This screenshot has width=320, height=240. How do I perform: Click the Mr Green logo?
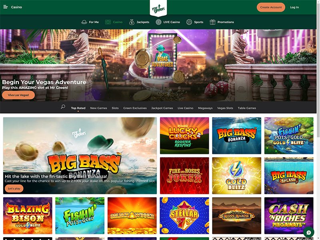click(158, 8)
